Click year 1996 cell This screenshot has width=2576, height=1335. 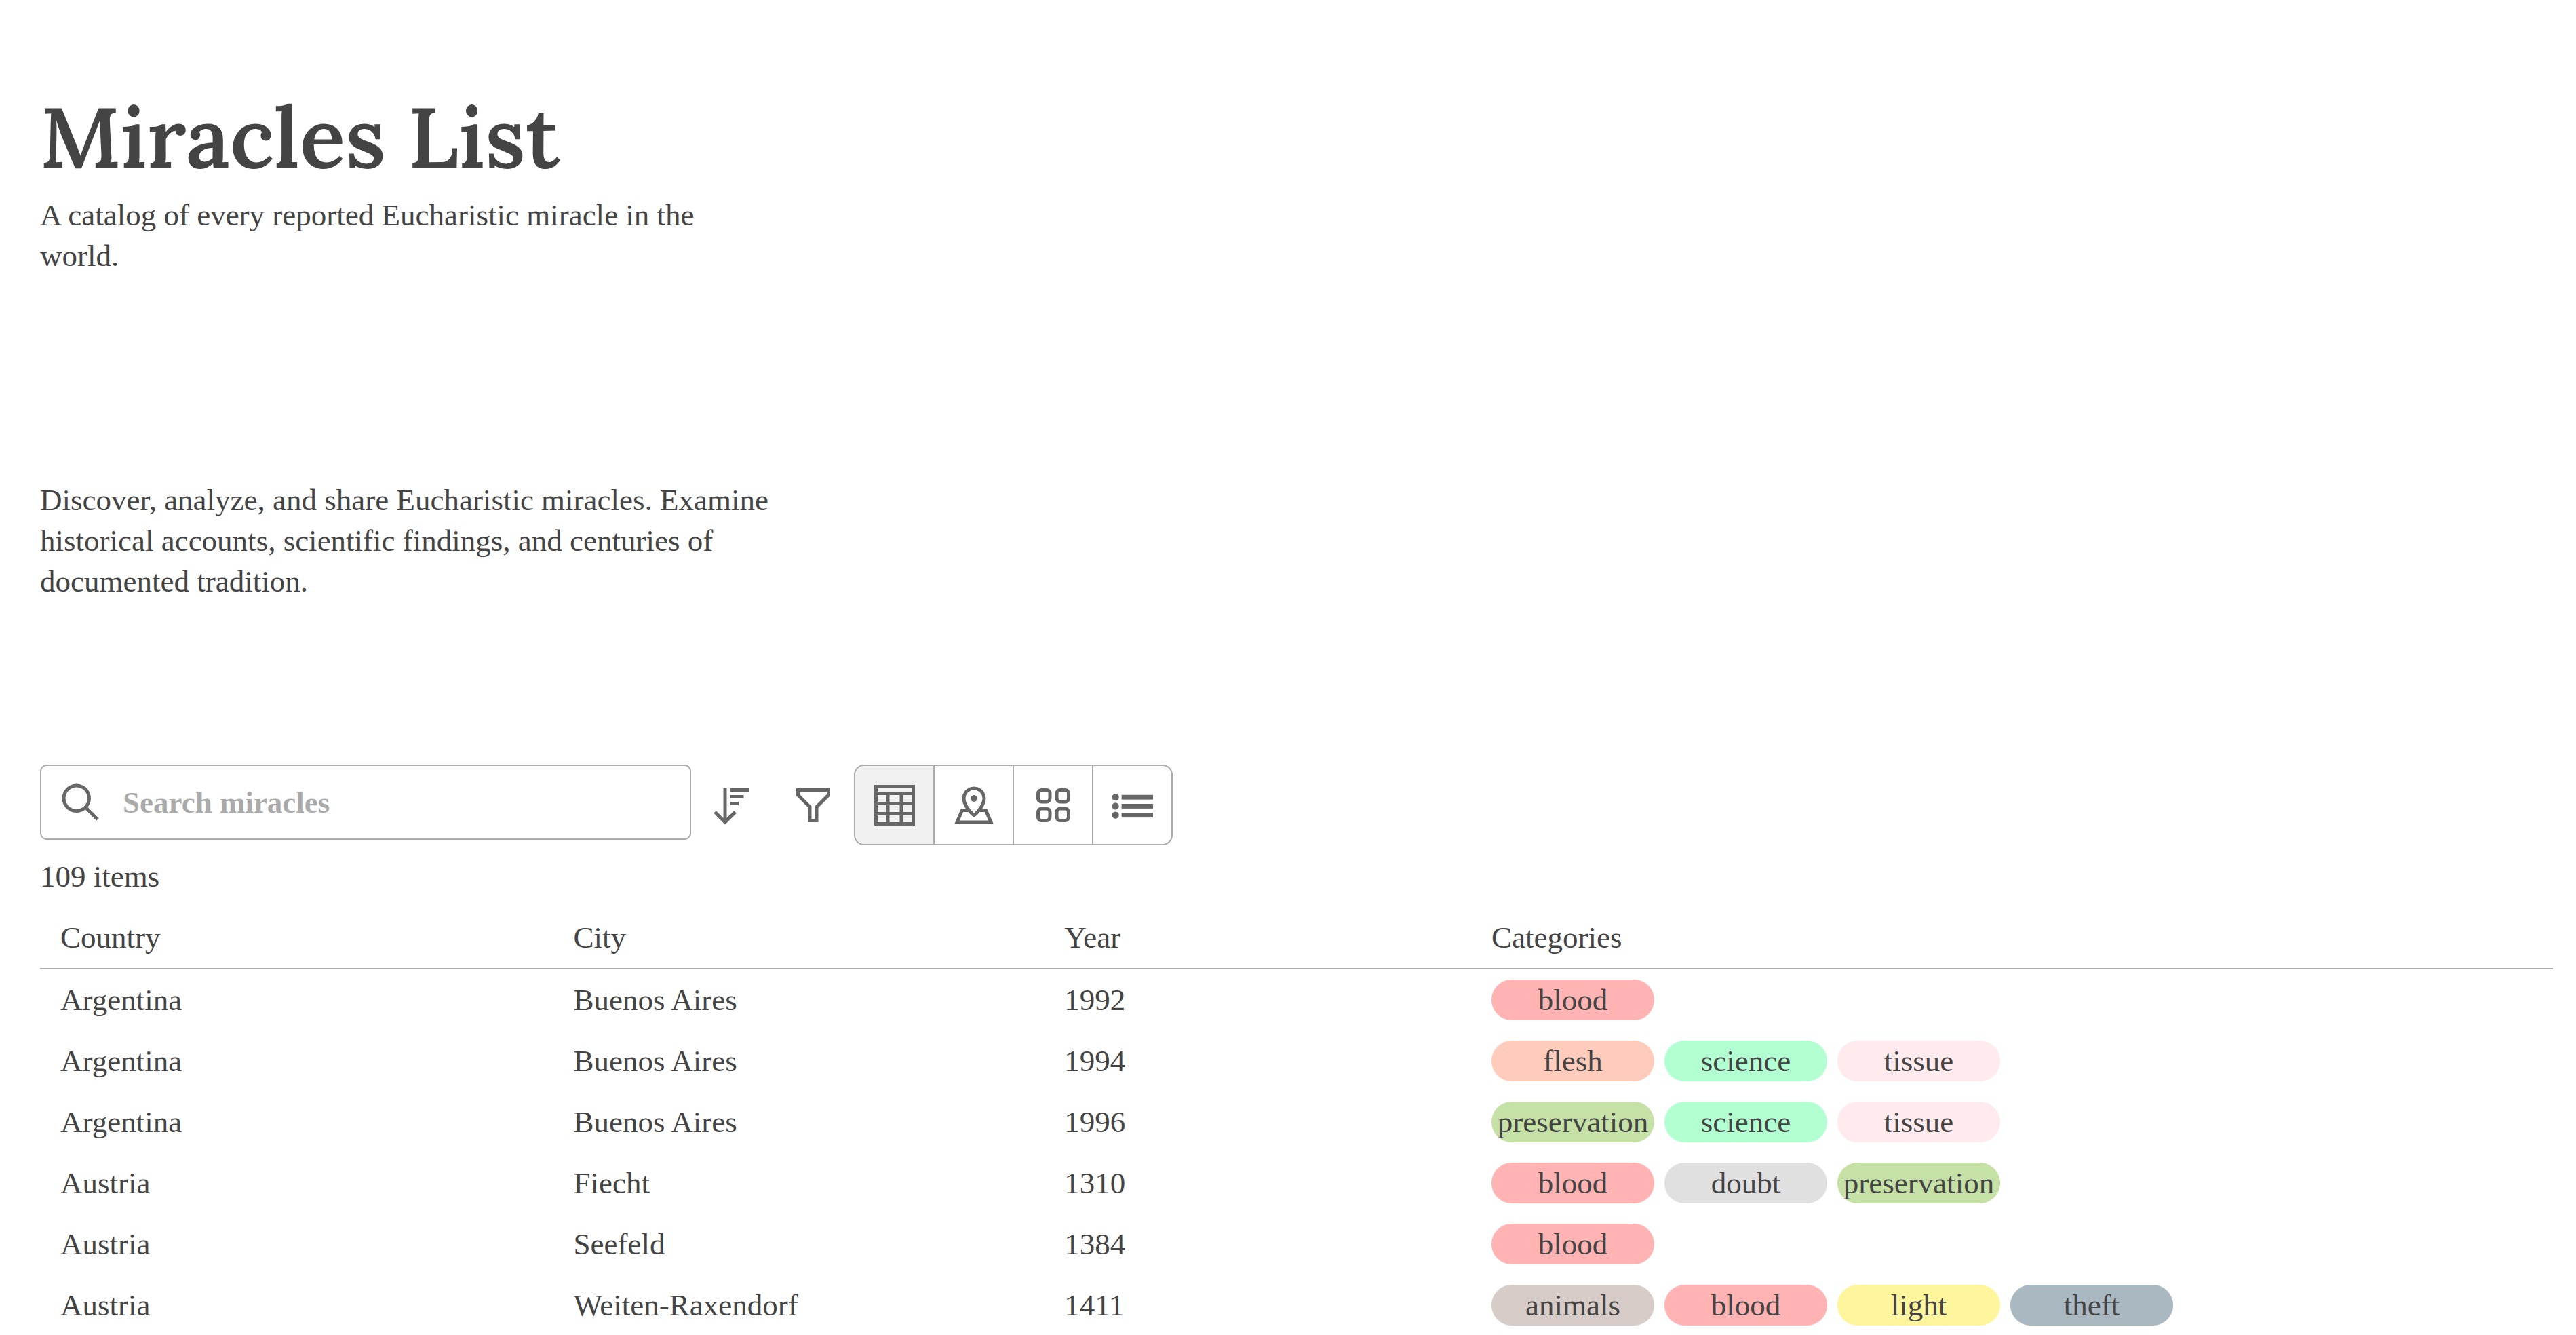coord(1094,1122)
